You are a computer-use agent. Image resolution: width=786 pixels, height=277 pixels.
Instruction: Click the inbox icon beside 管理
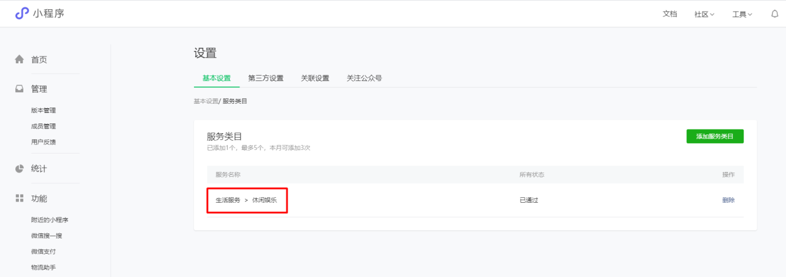(x=19, y=89)
